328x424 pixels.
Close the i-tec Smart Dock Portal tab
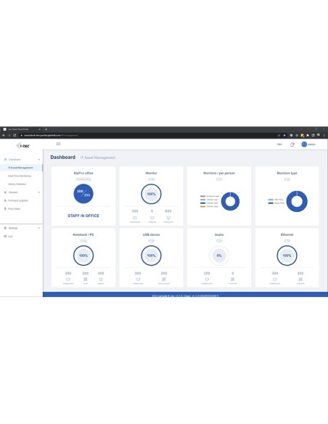pos(39,129)
